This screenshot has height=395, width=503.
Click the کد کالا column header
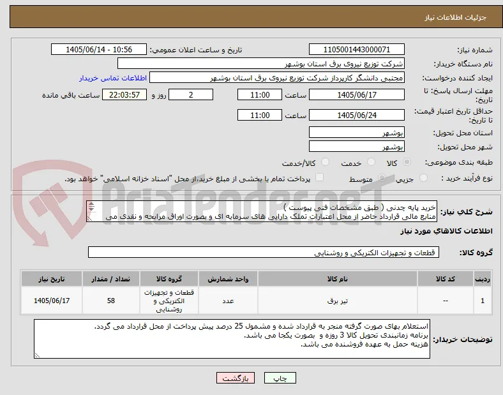click(x=446, y=279)
